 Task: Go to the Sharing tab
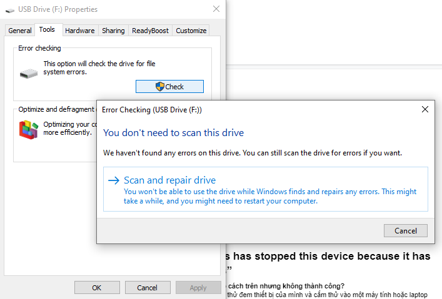[x=113, y=31]
